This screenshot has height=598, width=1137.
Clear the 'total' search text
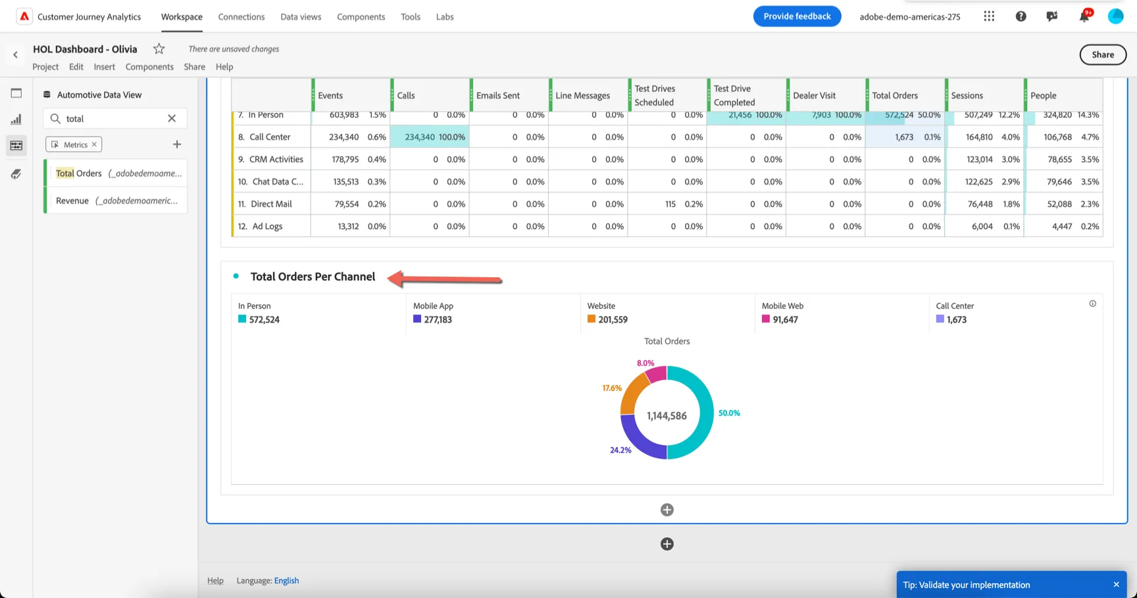pyautogui.click(x=172, y=118)
